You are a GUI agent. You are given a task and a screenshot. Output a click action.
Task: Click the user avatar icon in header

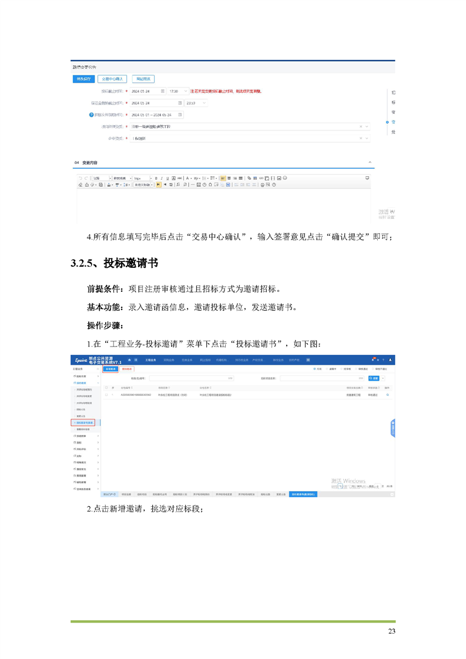click(391, 359)
